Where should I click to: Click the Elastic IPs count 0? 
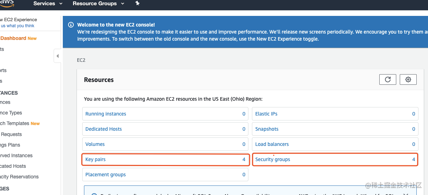[x=414, y=114]
